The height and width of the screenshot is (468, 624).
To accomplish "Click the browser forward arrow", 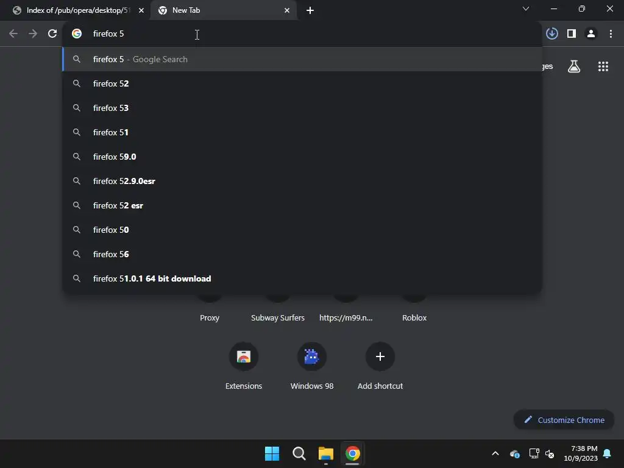I will pyautogui.click(x=33, y=34).
